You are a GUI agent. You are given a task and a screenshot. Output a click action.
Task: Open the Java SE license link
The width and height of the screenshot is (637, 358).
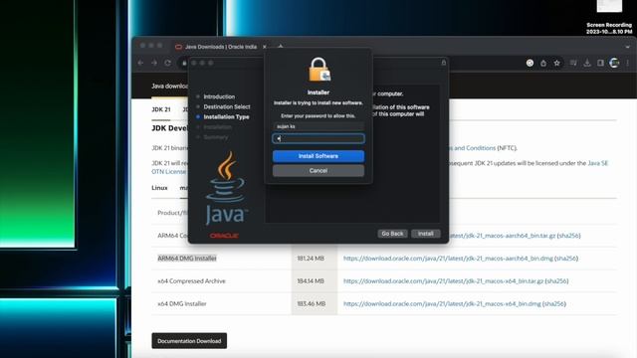(x=598, y=163)
